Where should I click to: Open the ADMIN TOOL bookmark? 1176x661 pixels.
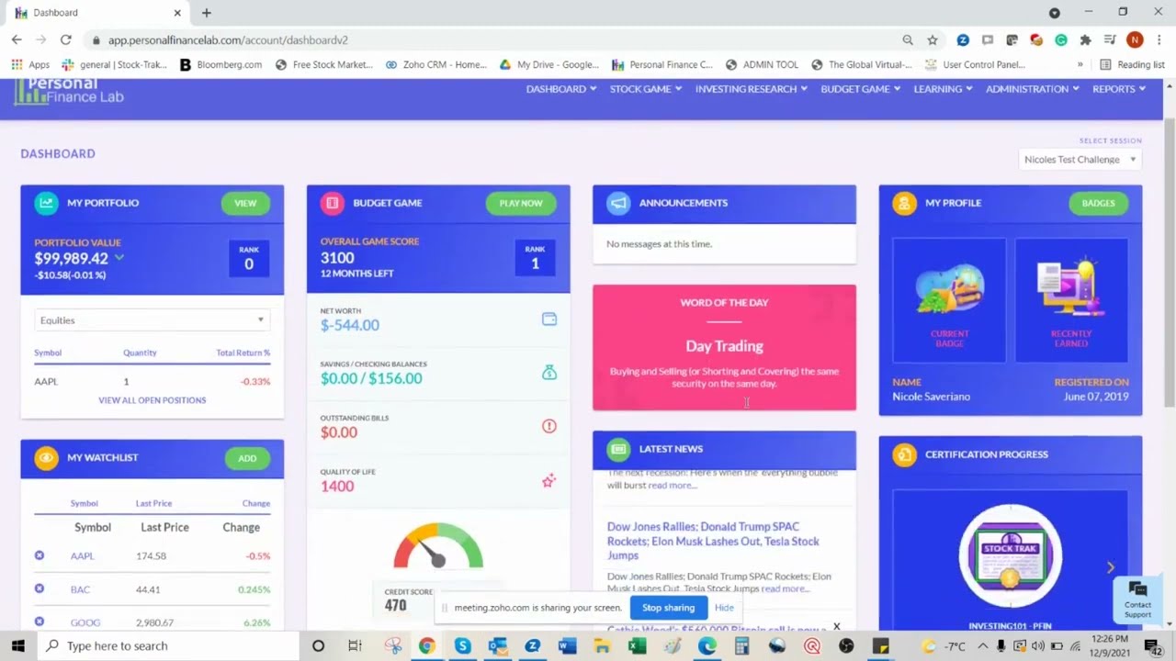click(x=762, y=65)
